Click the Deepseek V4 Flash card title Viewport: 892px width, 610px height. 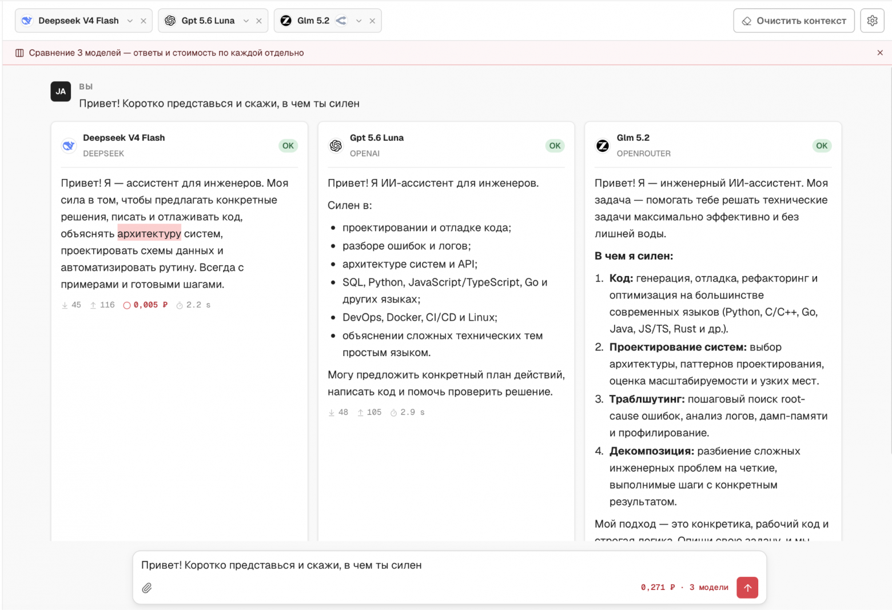tap(124, 138)
